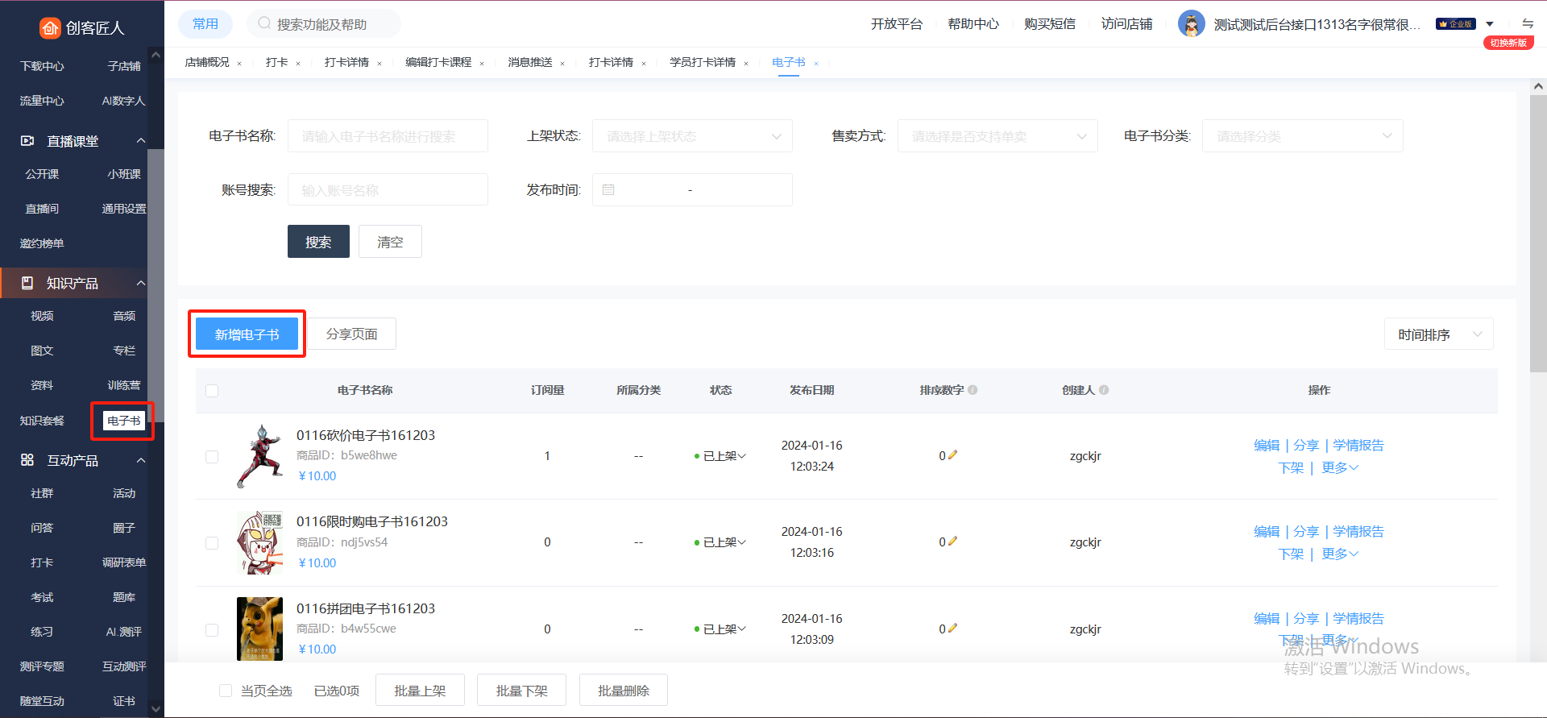This screenshot has width=1547, height=718.
Task: Enable the 当页全选 checkbox
Action: click(x=226, y=691)
